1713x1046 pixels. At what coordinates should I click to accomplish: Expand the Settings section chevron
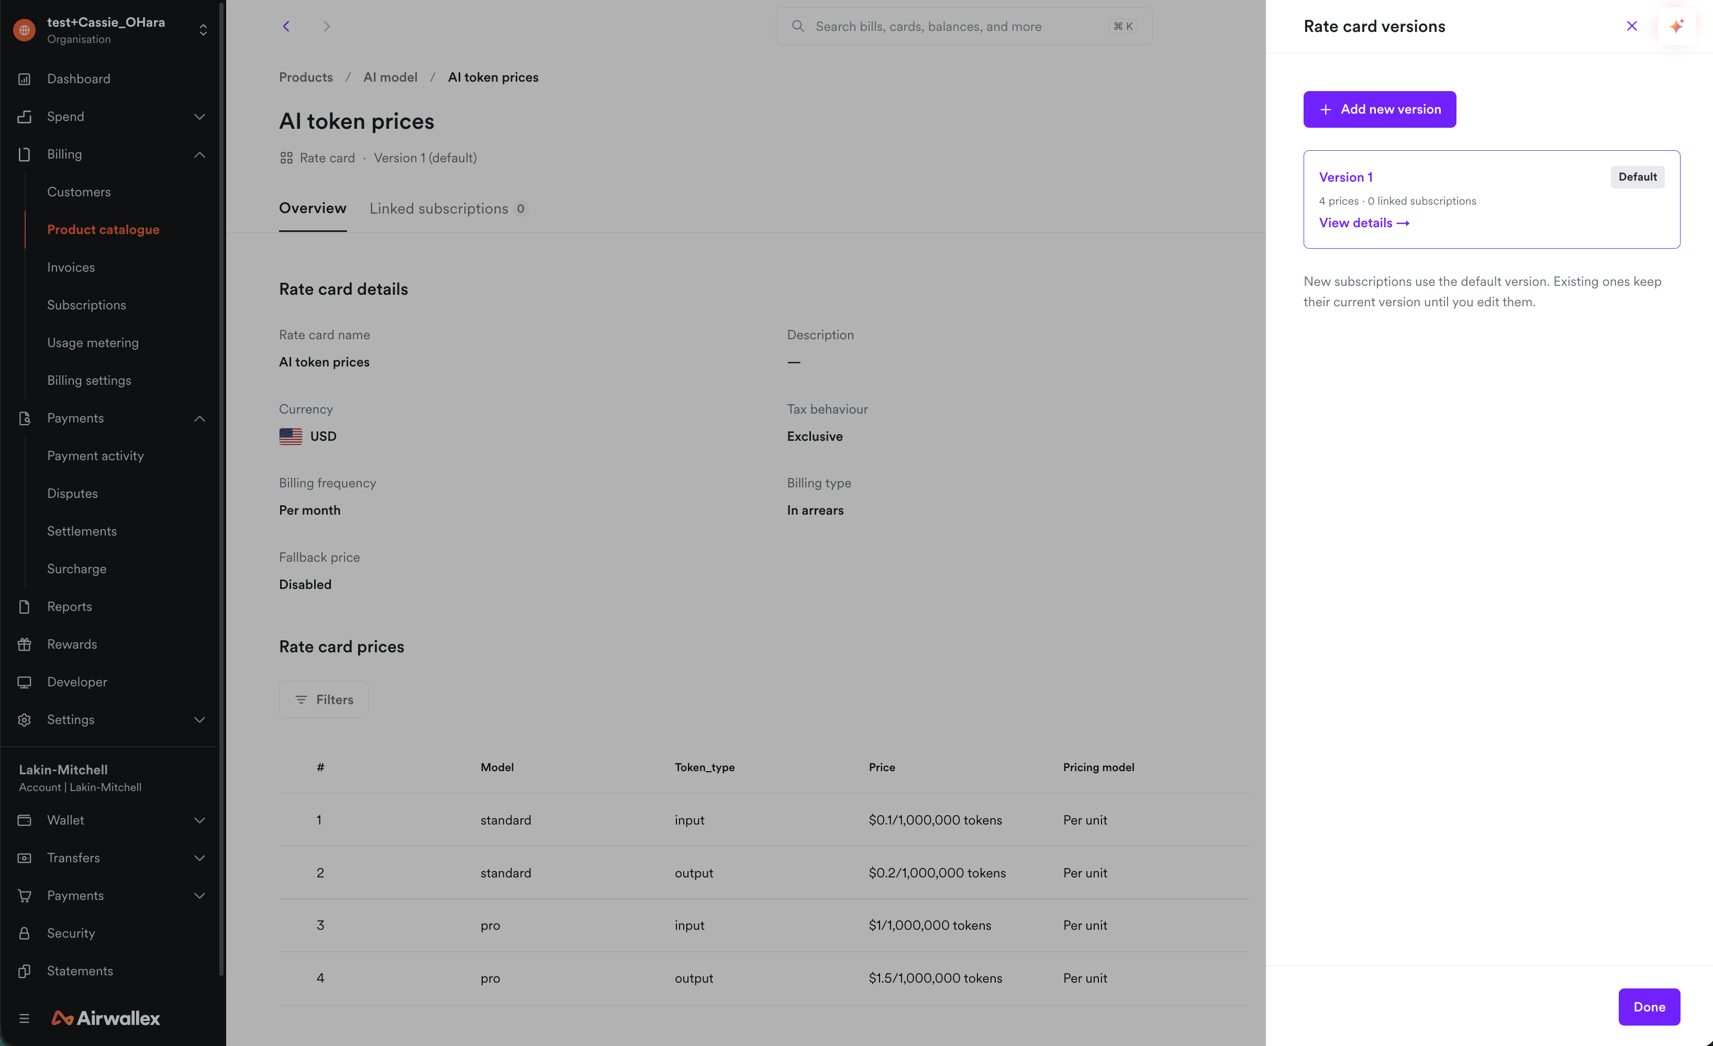tap(199, 719)
